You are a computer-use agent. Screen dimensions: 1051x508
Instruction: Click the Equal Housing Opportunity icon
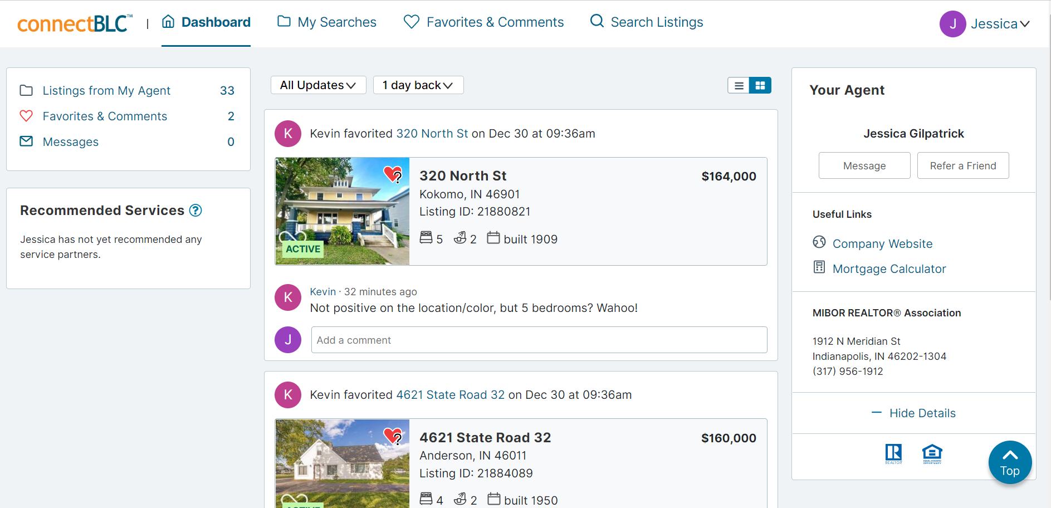tap(932, 453)
